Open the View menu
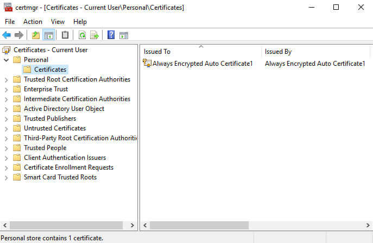Image resolution: width=373 pixels, height=243 pixels. (x=58, y=22)
